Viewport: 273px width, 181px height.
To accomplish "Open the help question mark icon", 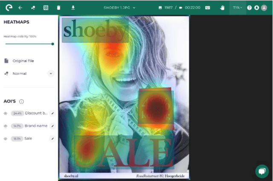I will [250, 8].
